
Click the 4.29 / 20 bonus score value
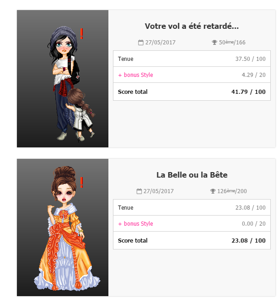253,75
